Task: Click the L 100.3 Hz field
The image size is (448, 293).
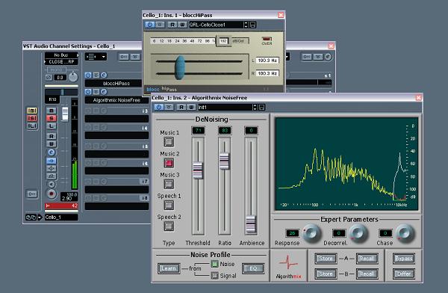Action: coord(267,61)
